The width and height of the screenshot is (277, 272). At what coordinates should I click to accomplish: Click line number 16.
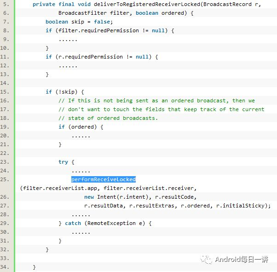[x=5, y=101]
